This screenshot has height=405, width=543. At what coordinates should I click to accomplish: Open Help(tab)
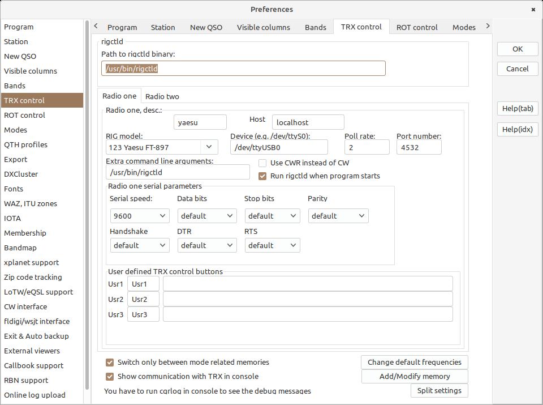pyautogui.click(x=518, y=109)
